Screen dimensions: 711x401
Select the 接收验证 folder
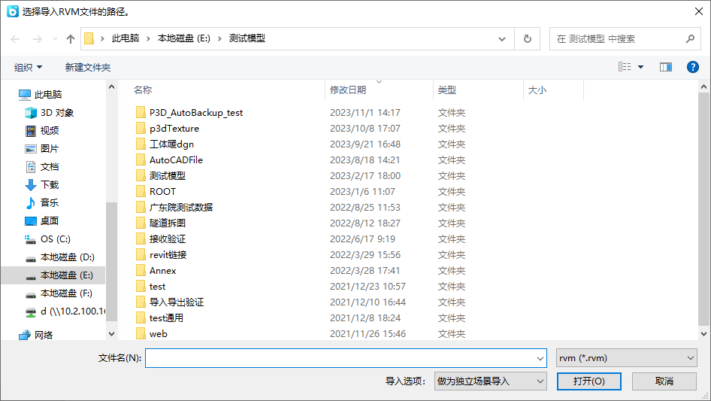[x=168, y=239]
